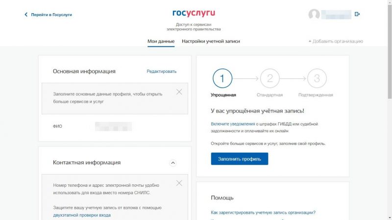Click the Госуслуги logo
This screenshot has width=392, height=220.
(x=194, y=13)
